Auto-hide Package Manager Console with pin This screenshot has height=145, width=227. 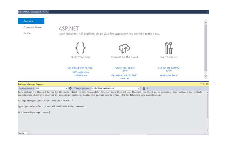(204, 84)
